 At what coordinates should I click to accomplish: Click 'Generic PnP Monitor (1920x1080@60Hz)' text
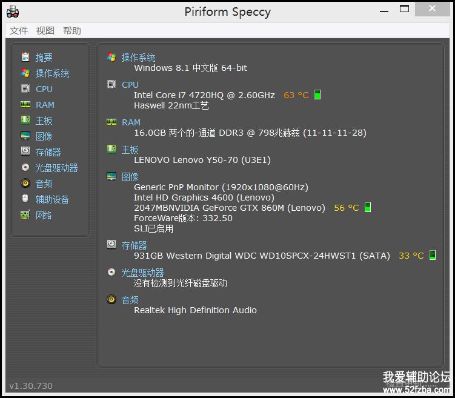pos(221,187)
